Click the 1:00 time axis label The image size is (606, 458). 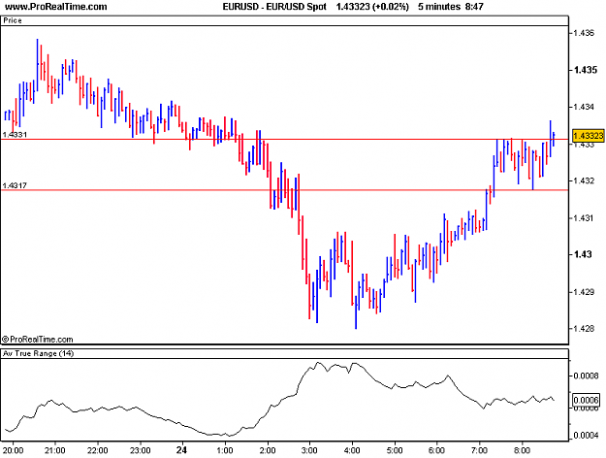coord(225,450)
